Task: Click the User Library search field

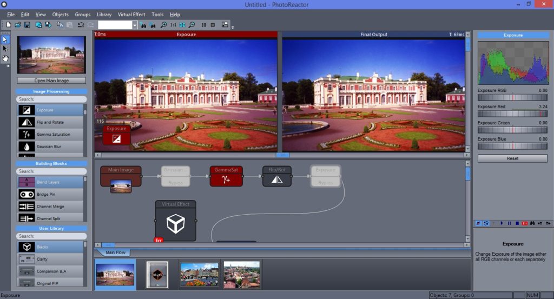Action: pos(51,236)
